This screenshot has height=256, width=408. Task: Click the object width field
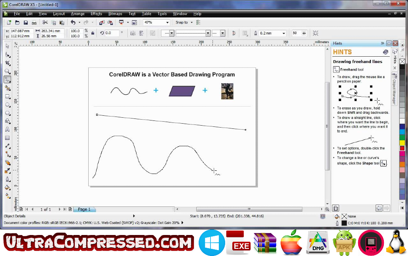(x=52, y=31)
